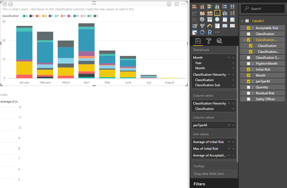The width and height of the screenshot is (287, 188).
Task: Switch to the Fields well tab
Action: (x=198, y=41)
